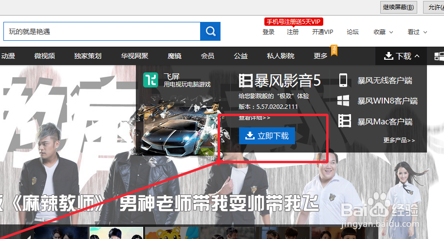The height and width of the screenshot is (239, 444).
Task: Go to the 论坛 forum link
Action: (353, 32)
